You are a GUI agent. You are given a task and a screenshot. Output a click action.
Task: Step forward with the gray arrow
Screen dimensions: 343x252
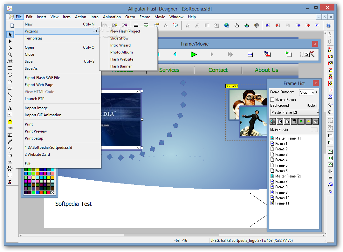point(212,54)
